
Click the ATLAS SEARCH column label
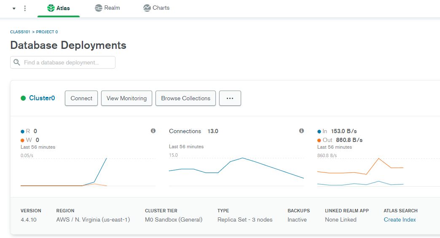pyautogui.click(x=400, y=211)
